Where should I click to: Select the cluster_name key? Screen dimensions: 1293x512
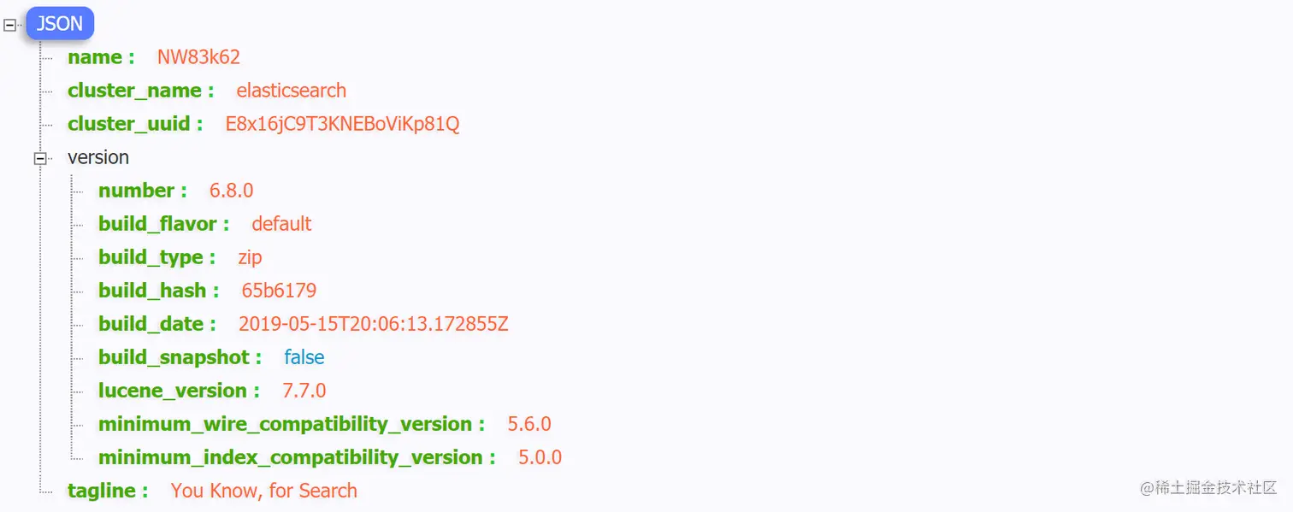[x=134, y=91]
